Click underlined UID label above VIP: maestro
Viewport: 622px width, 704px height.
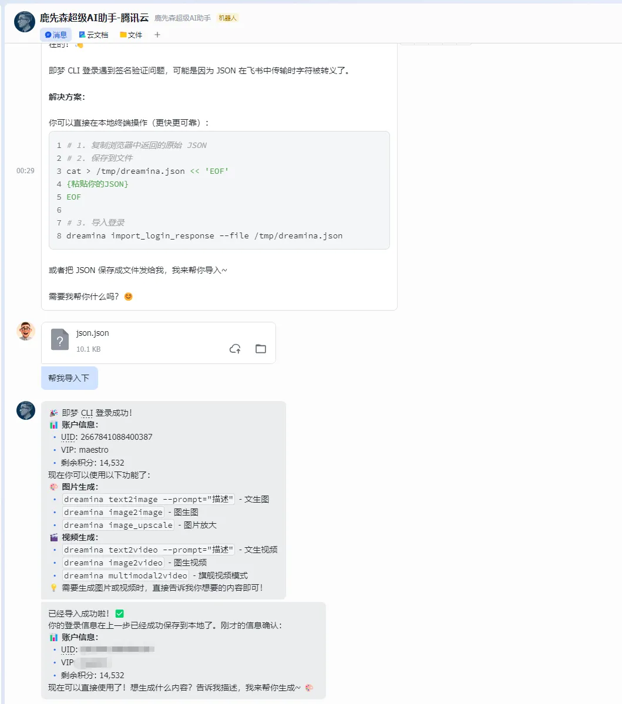click(x=69, y=437)
